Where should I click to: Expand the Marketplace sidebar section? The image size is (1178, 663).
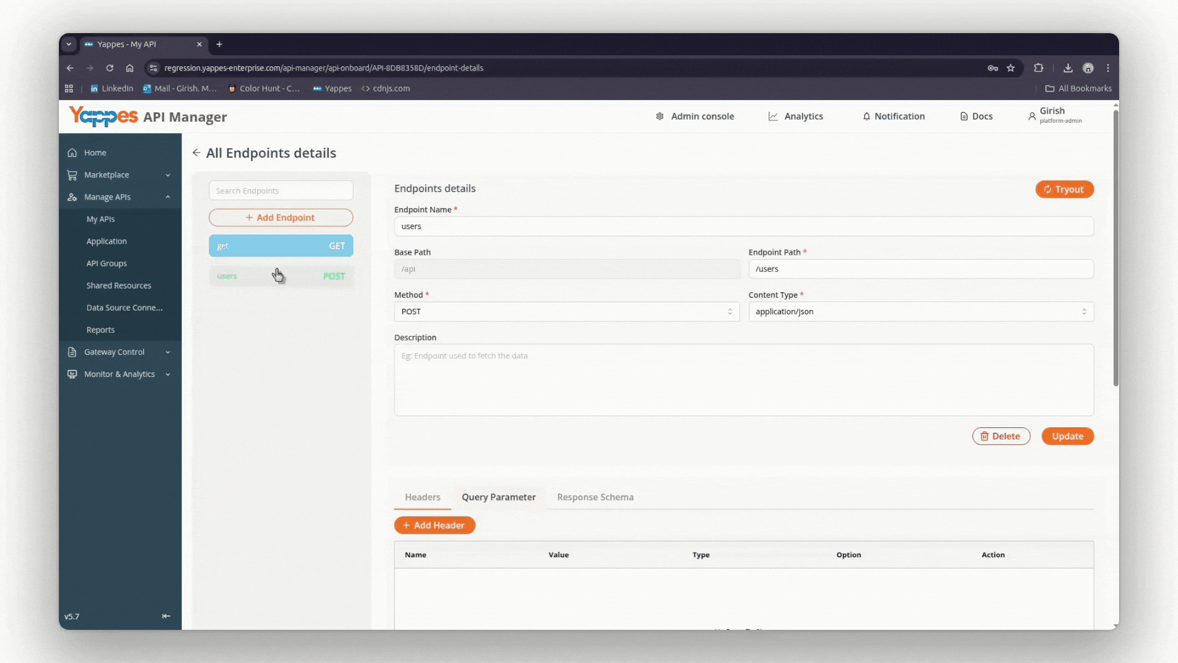click(120, 175)
